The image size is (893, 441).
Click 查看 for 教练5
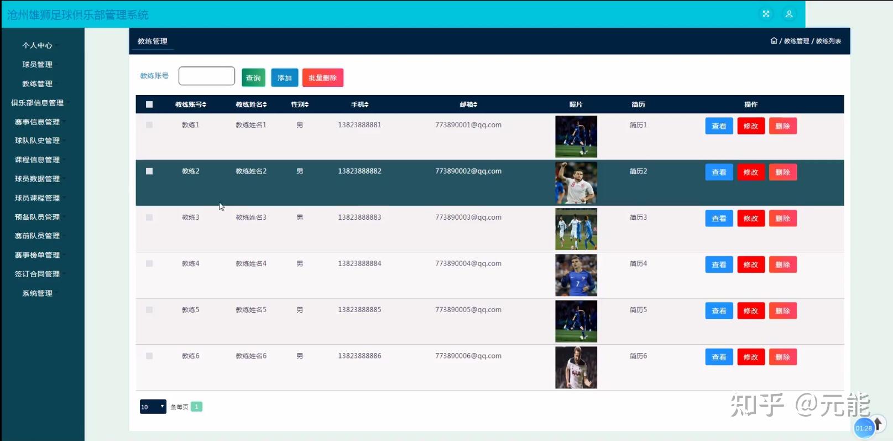coord(719,311)
